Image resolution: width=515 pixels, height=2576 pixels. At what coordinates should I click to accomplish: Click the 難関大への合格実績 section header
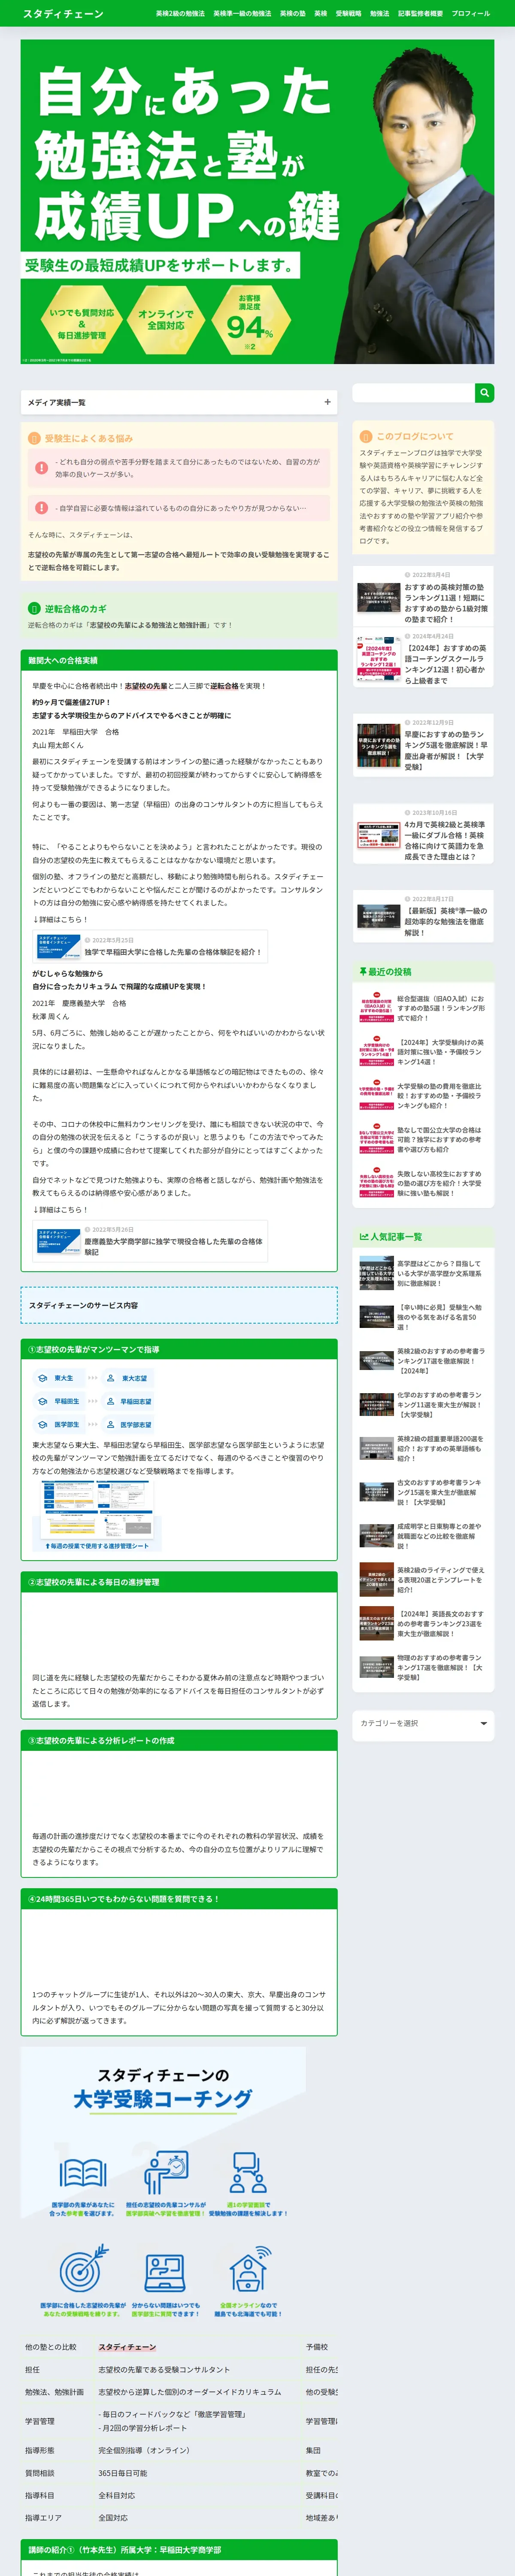click(179, 660)
